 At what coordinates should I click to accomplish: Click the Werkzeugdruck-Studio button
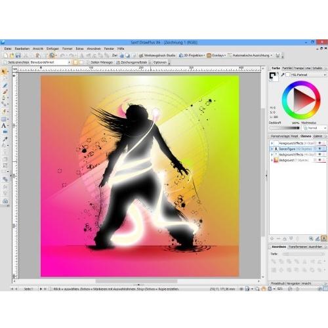click(157, 56)
